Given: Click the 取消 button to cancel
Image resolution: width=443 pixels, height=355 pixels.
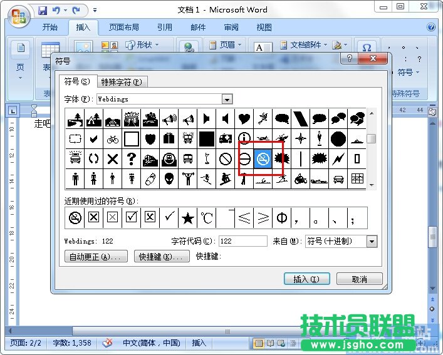Looking at the screenshot, I should click(359, 279).
